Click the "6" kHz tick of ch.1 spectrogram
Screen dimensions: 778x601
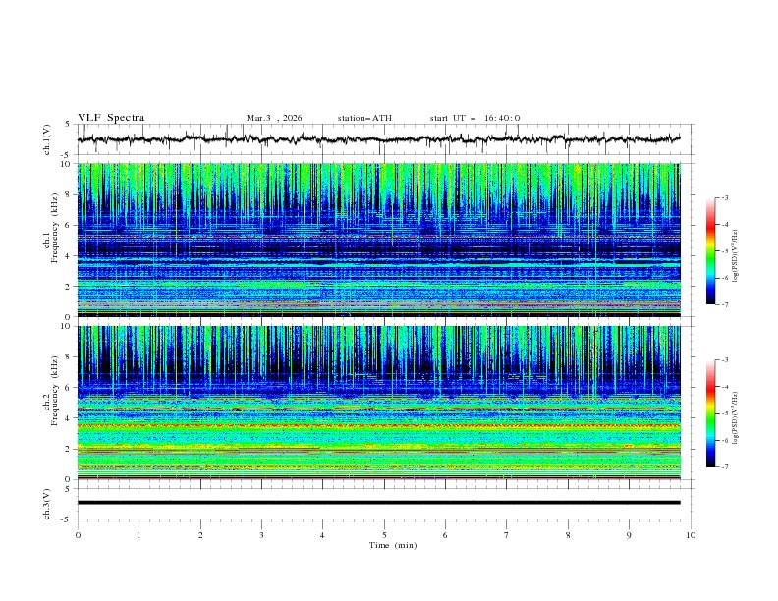coord(70,225)
